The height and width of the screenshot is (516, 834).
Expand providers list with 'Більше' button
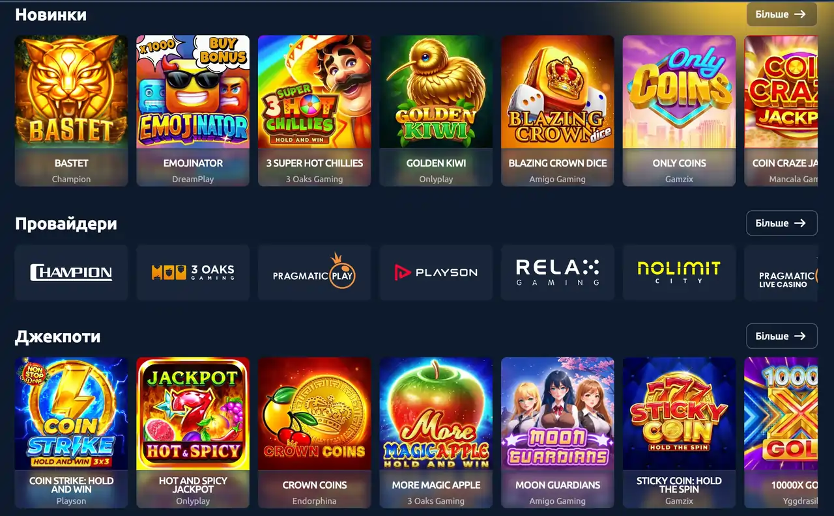[x=782, y=223]
